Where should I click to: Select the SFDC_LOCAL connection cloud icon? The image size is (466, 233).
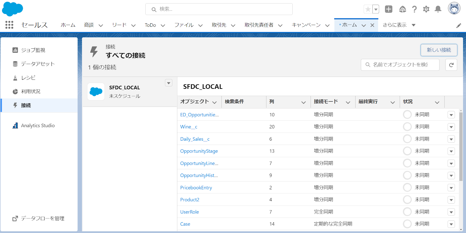[x=96, y=92]
